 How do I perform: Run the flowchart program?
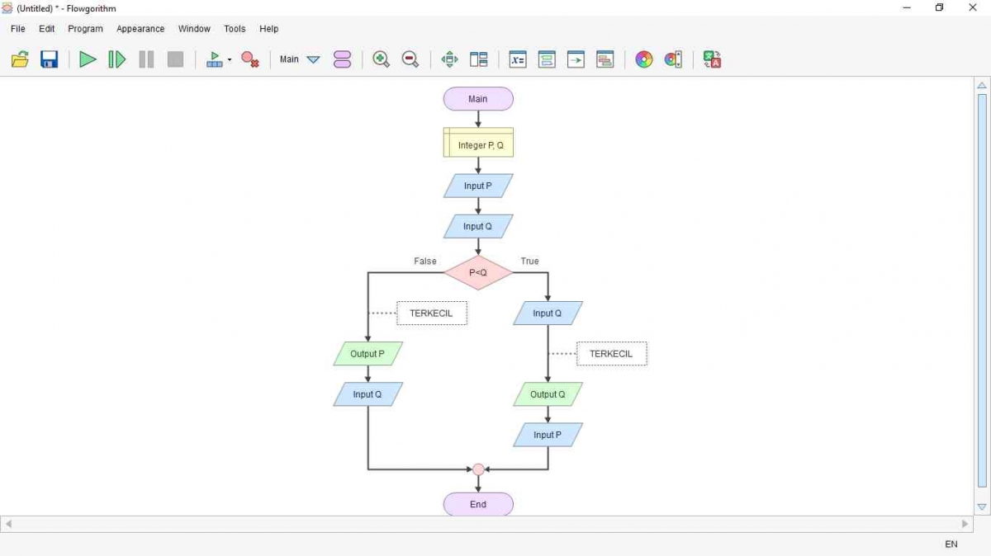tap(88, 59)
